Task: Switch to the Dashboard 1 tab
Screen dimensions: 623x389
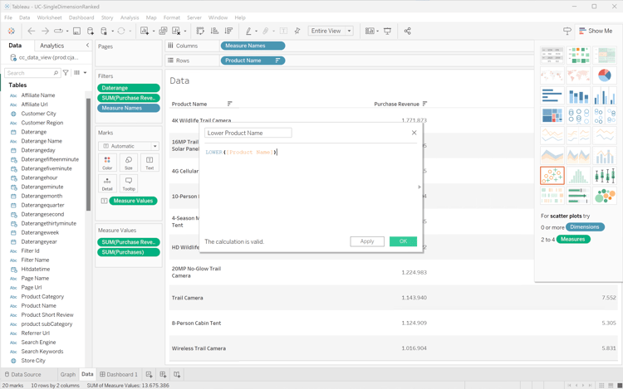Action: (119, 374)
